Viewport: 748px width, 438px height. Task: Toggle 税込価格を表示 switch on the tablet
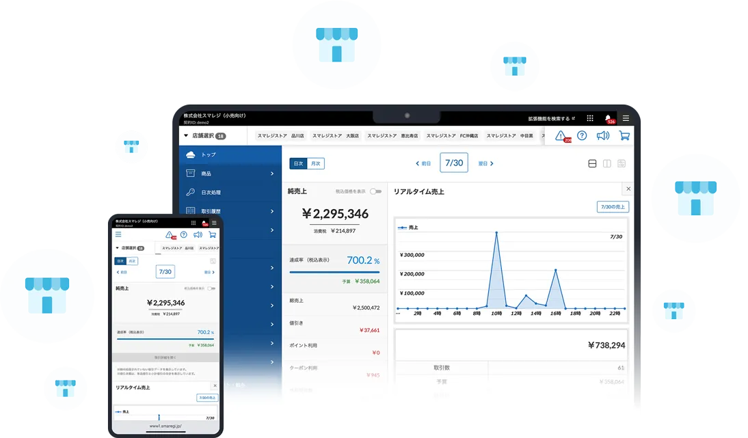(375, 191)
